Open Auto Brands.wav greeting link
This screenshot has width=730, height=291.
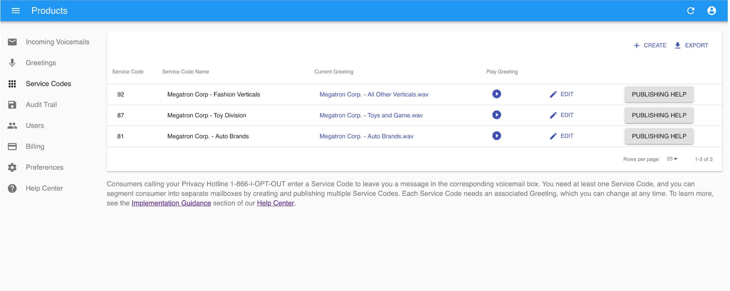pos(367,136)
